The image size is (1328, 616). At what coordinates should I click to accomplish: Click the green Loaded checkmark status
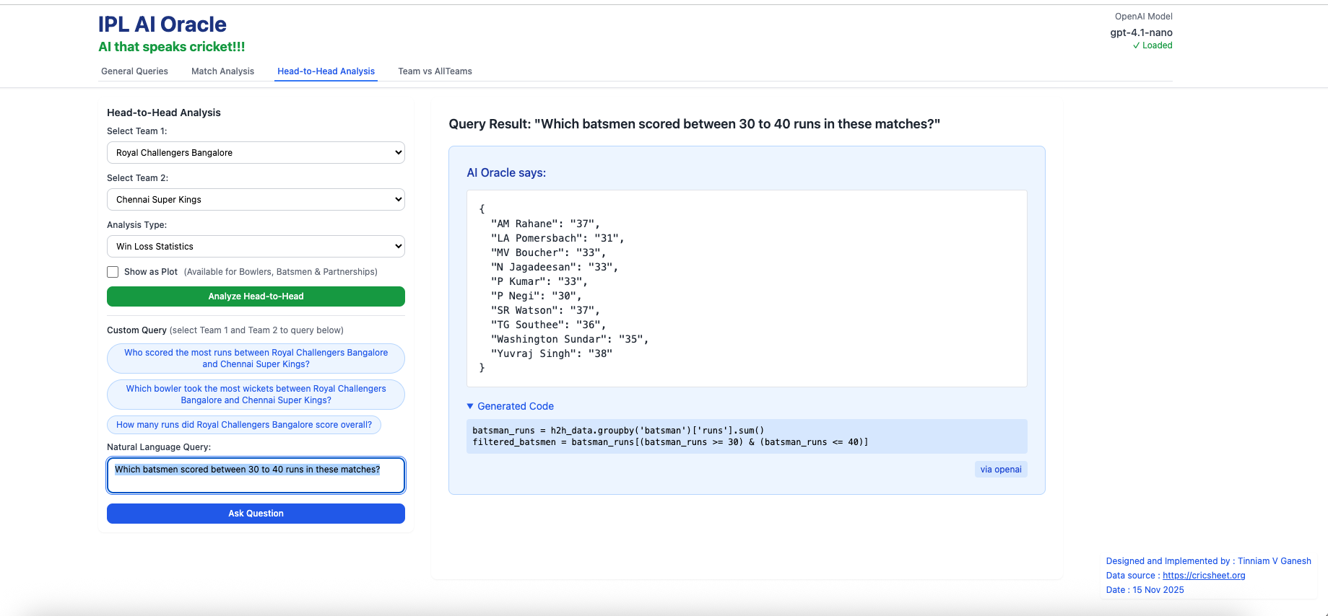pos(1153,45)
